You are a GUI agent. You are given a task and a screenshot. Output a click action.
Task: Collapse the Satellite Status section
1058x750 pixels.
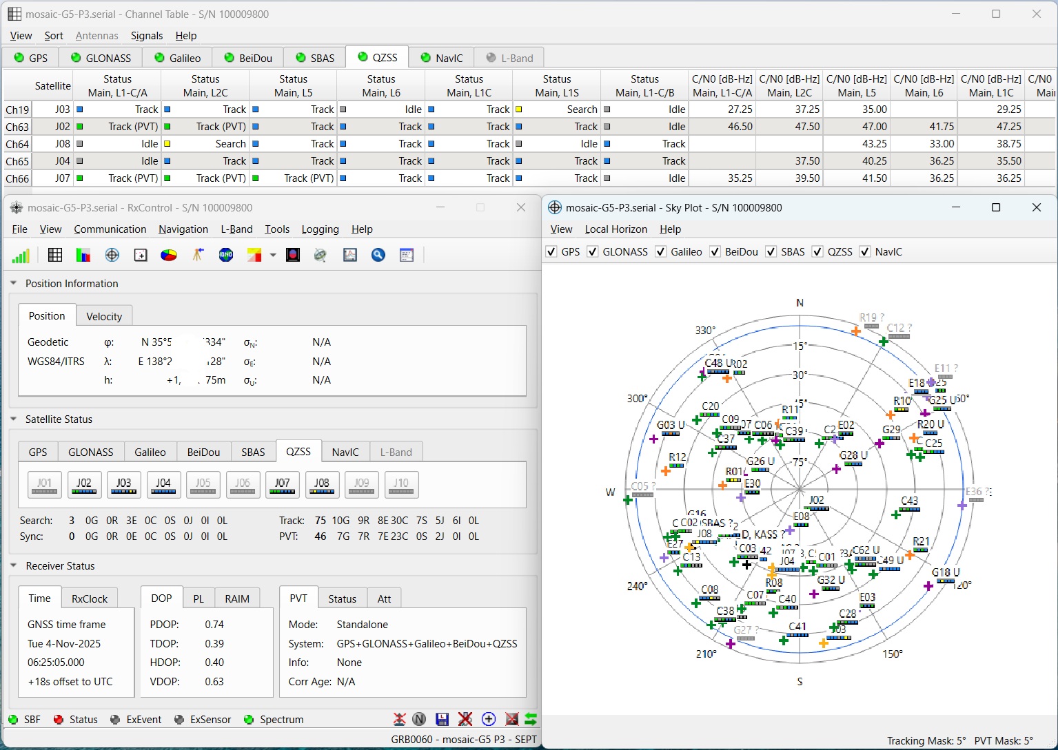(14, 419)
